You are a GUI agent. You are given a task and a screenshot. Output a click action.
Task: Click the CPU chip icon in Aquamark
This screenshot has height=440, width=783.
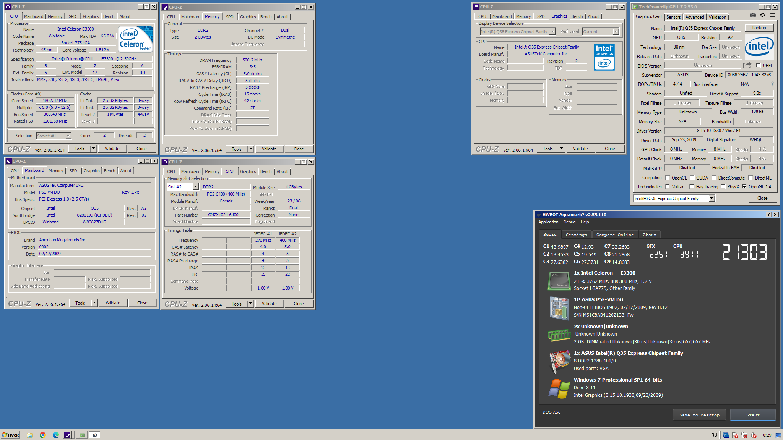point(559,281)
